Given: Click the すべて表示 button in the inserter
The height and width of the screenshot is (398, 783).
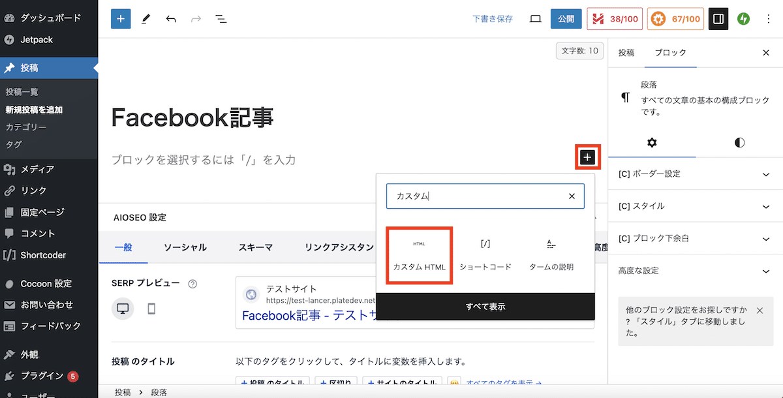Looking at the screenshot, I should (x=485, y=307).
